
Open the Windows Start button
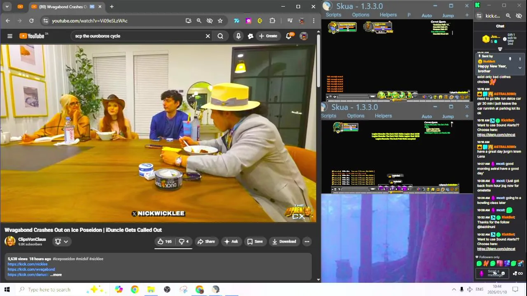7,289
